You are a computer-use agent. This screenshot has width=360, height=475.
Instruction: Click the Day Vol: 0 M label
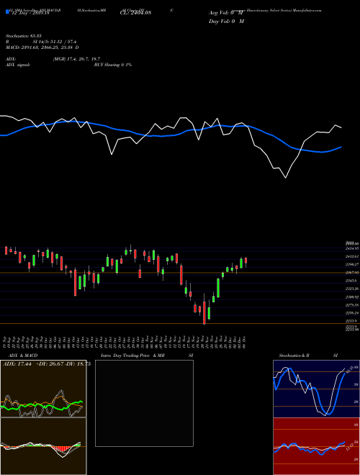226,21
